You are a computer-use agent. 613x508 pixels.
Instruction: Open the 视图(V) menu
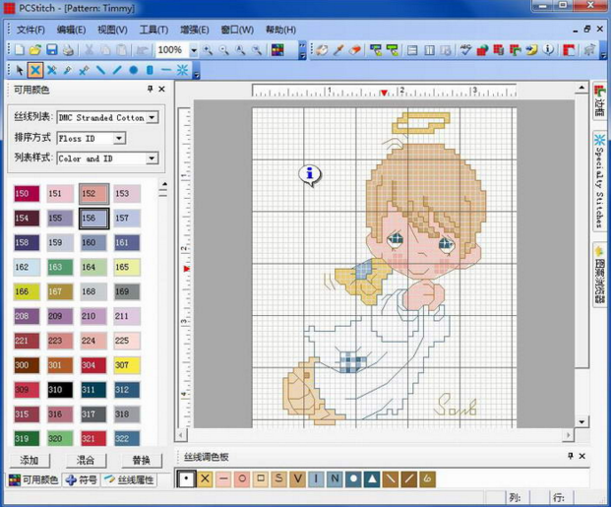(112, 30)
